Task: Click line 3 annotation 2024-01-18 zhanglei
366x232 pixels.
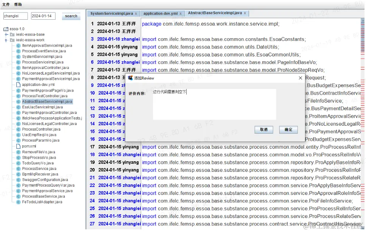Action: 118,39
